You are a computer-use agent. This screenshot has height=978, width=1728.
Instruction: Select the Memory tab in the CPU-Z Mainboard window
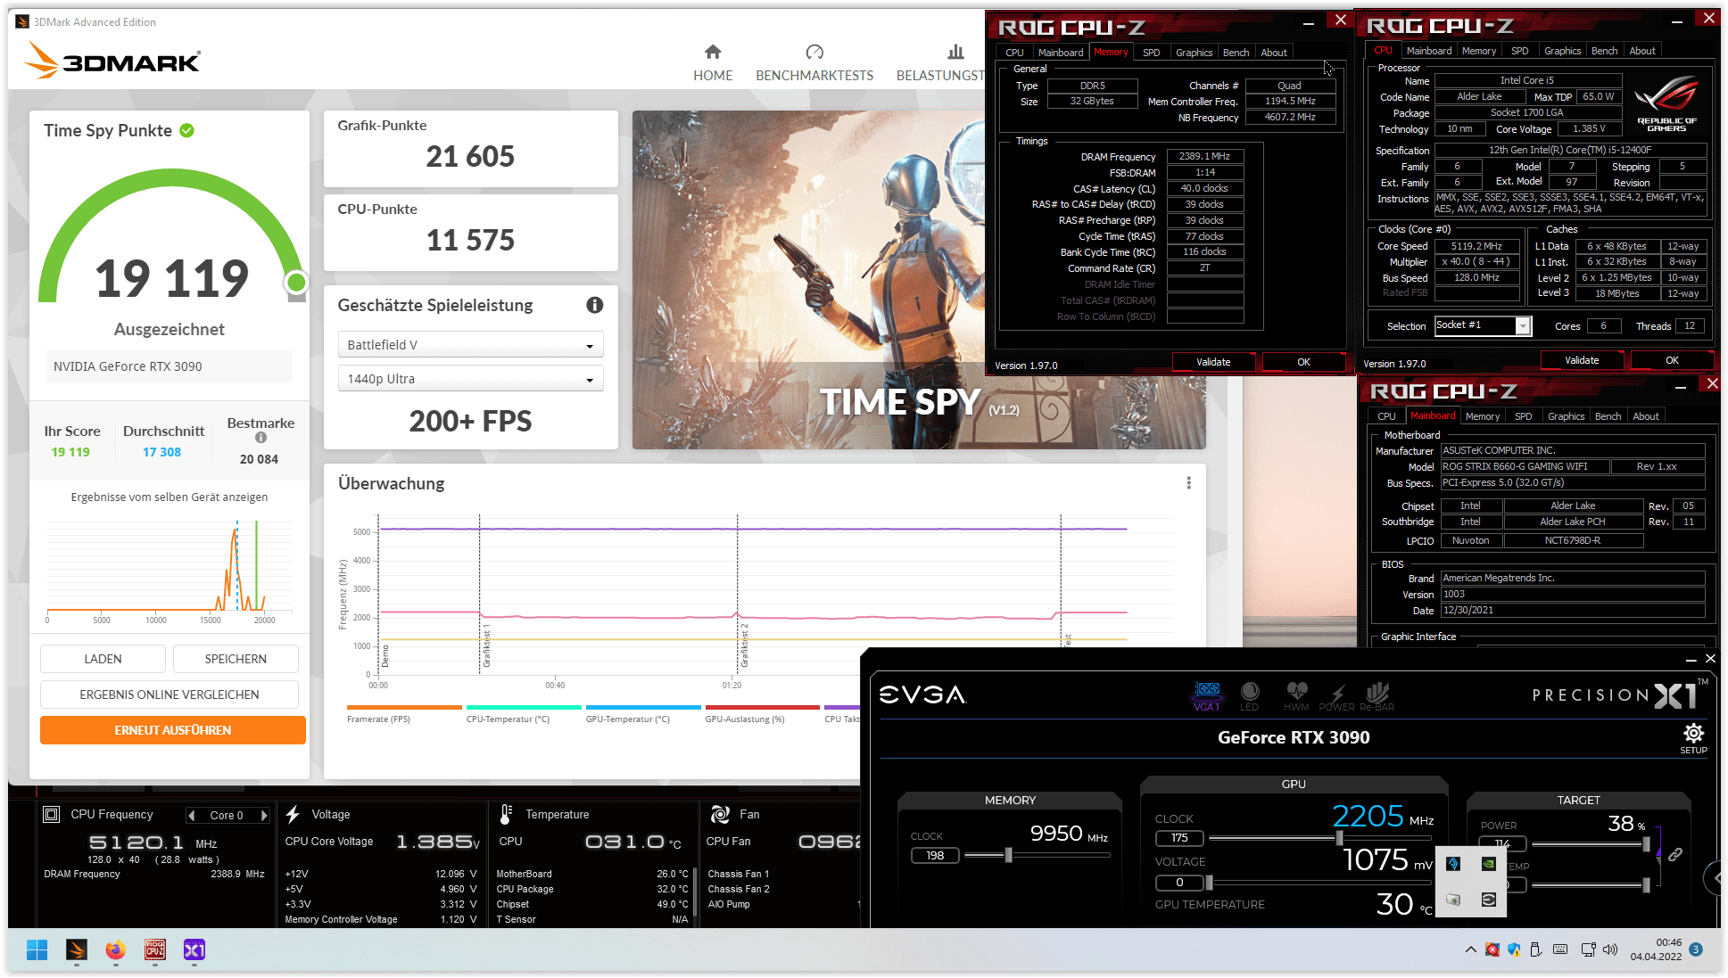1483,416
